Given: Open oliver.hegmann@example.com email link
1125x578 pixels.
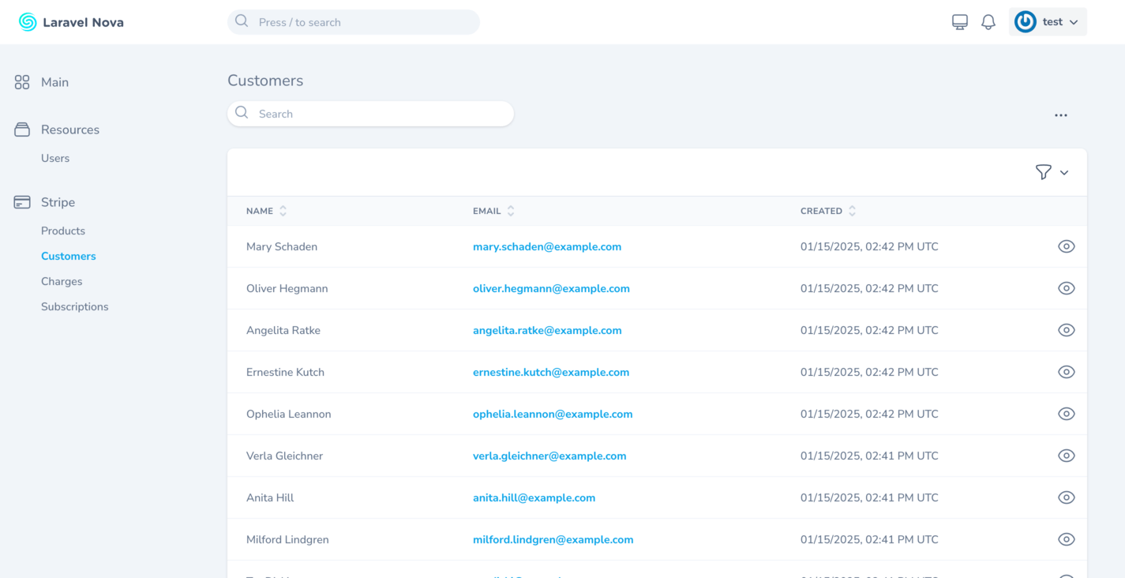Looking at the screenshot, I should pos(551,288).
